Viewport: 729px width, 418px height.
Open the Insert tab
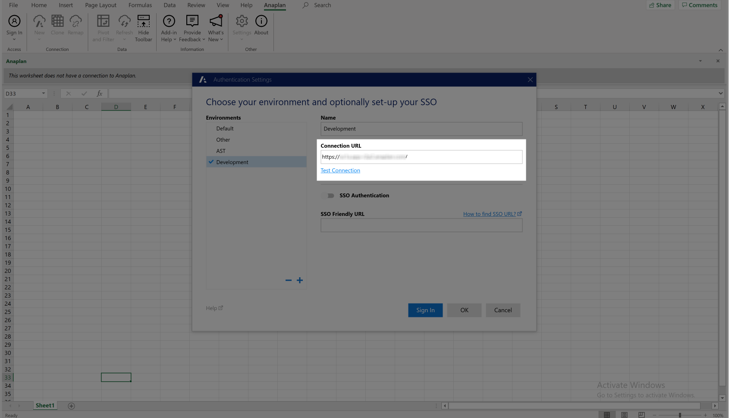tap(66, 5)
